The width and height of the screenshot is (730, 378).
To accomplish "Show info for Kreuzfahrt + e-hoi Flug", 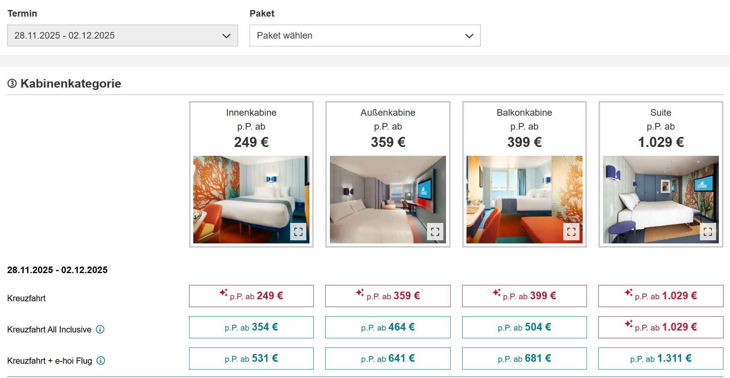I will point(101,361).
